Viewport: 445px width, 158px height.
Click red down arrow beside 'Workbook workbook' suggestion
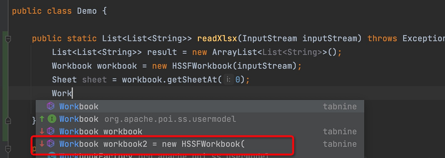(x=42, y=131)
